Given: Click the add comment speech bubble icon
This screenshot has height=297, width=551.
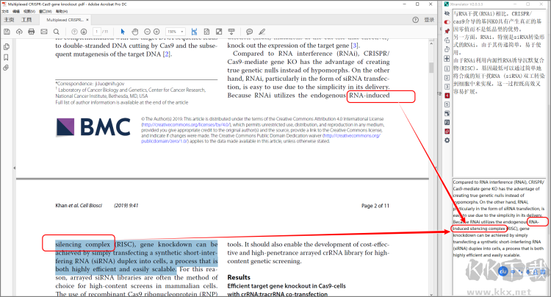Looking at the screenshot, I should click(x=250, y=32).
